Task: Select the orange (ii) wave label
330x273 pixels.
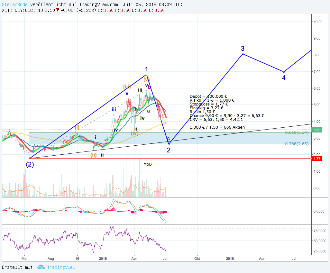Action: (x=94, y=155)
